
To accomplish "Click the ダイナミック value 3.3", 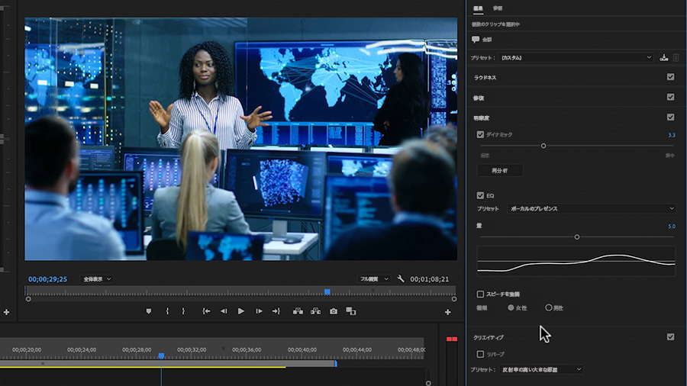I will tap(671, 135).
